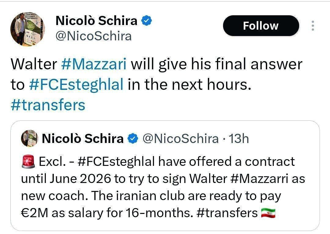Open the #FCEsteghlal hashtag in main tweet
The height and width of the screenshot is (234, 330).
tap(76, 85)
